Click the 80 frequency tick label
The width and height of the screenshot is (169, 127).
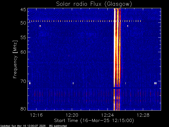coord(23,109)
